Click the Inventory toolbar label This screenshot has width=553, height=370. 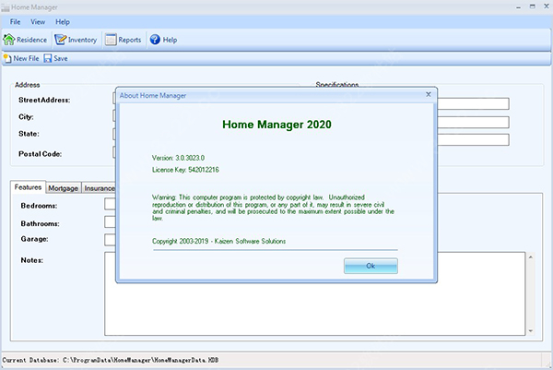[83, 40]
